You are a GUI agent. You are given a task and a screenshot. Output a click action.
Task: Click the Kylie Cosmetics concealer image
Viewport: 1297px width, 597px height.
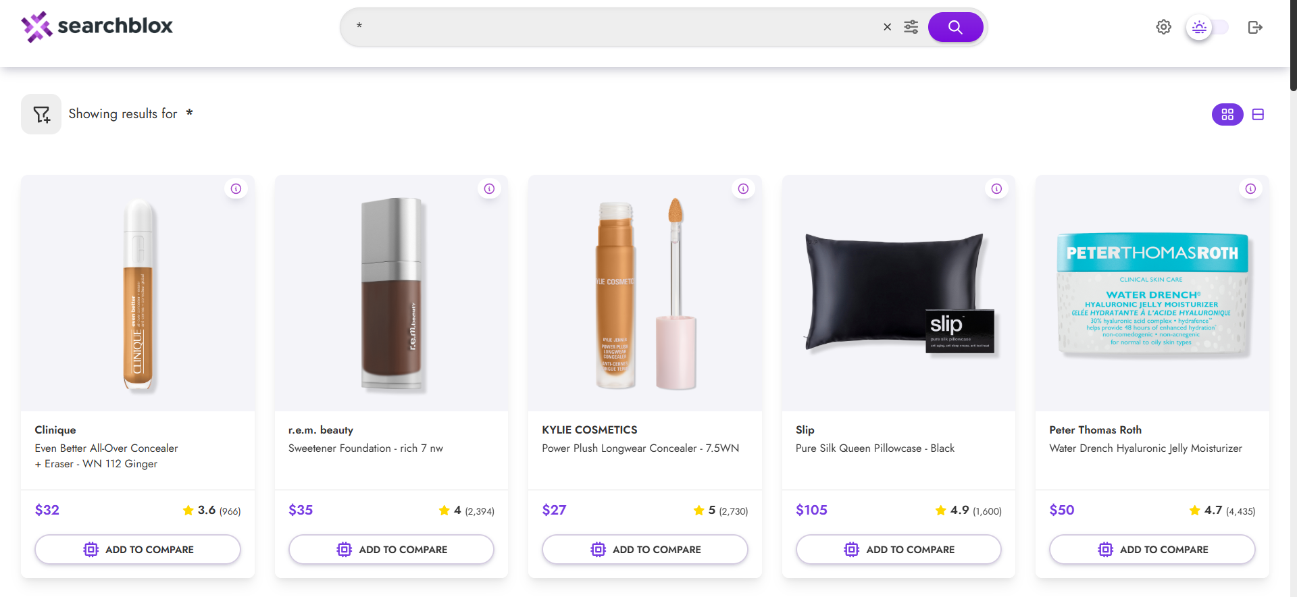pos(645,294)
